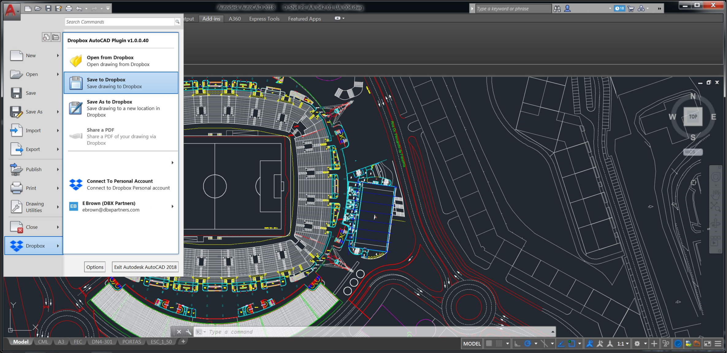
Task: Click the TOP face of ViewCube
Action: tap(693, 117)
